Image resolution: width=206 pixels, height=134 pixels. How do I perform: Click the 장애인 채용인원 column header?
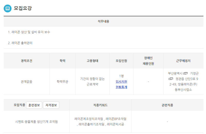(x=148, y=61)
